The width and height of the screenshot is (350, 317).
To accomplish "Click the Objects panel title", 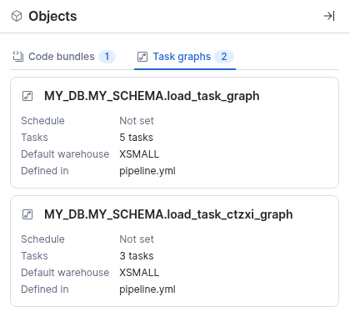I will pos(52,16).
